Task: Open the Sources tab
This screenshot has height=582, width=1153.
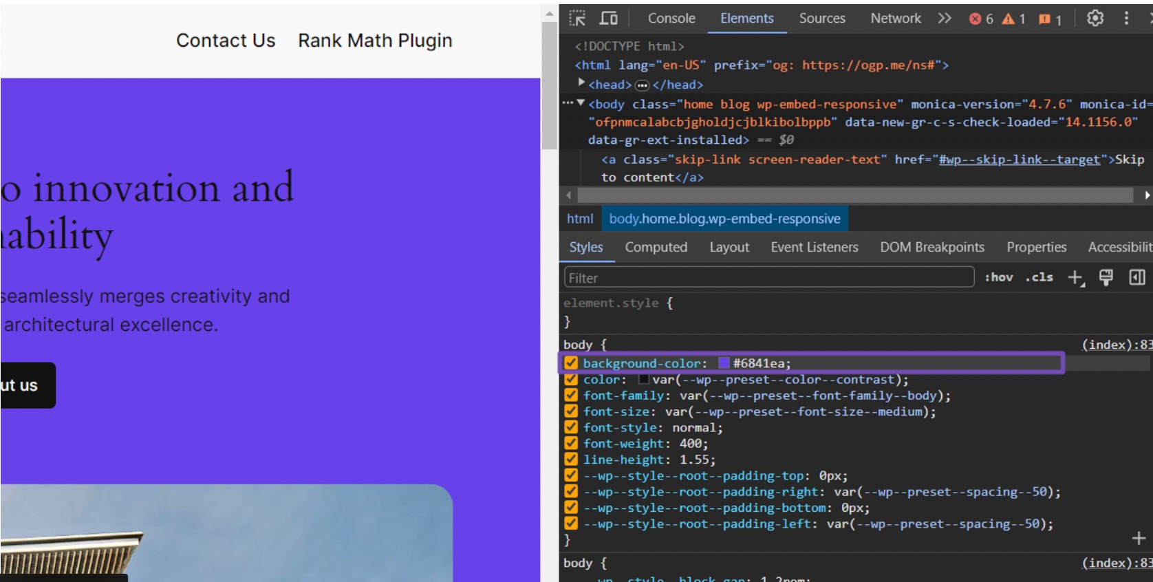Action: tap(822, 19)
